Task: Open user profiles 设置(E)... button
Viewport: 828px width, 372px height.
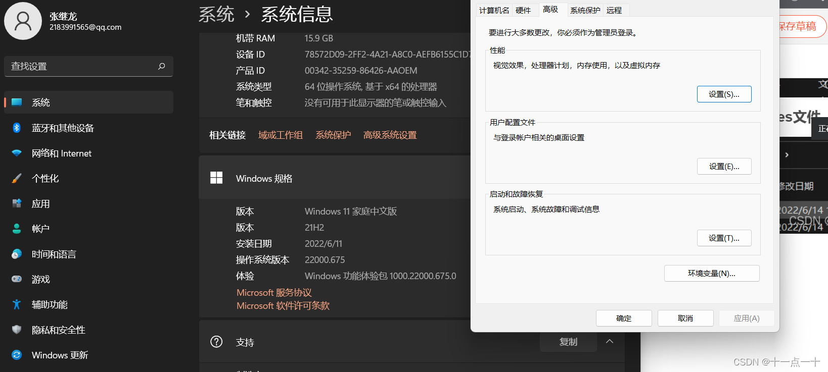Action: coord(724,167)
